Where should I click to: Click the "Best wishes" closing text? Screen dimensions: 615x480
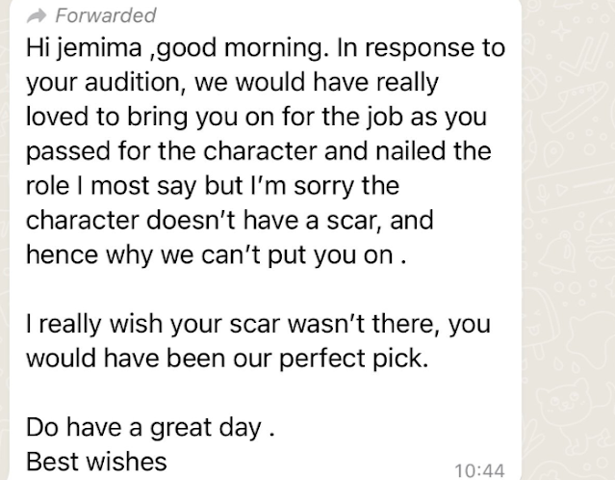tap(96, 461)
